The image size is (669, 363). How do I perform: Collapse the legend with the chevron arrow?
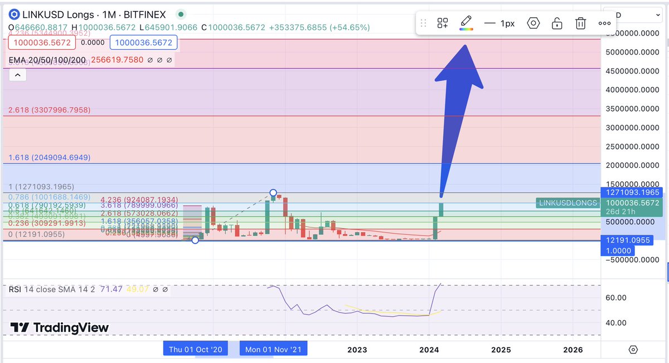pyautogui.click(x=17, y=74)
